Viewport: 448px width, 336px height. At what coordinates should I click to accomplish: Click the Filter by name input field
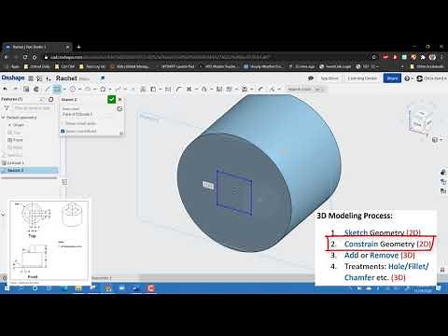(x=32, y=108)
